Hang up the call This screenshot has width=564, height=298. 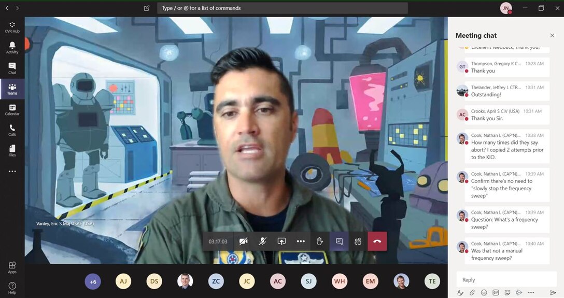tap(377, 242)
